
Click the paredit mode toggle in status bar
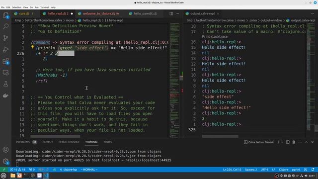[x=306, y=170]
